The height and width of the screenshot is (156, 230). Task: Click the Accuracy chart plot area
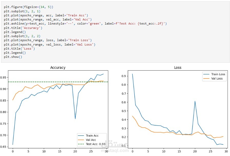(x=58, y=109)
